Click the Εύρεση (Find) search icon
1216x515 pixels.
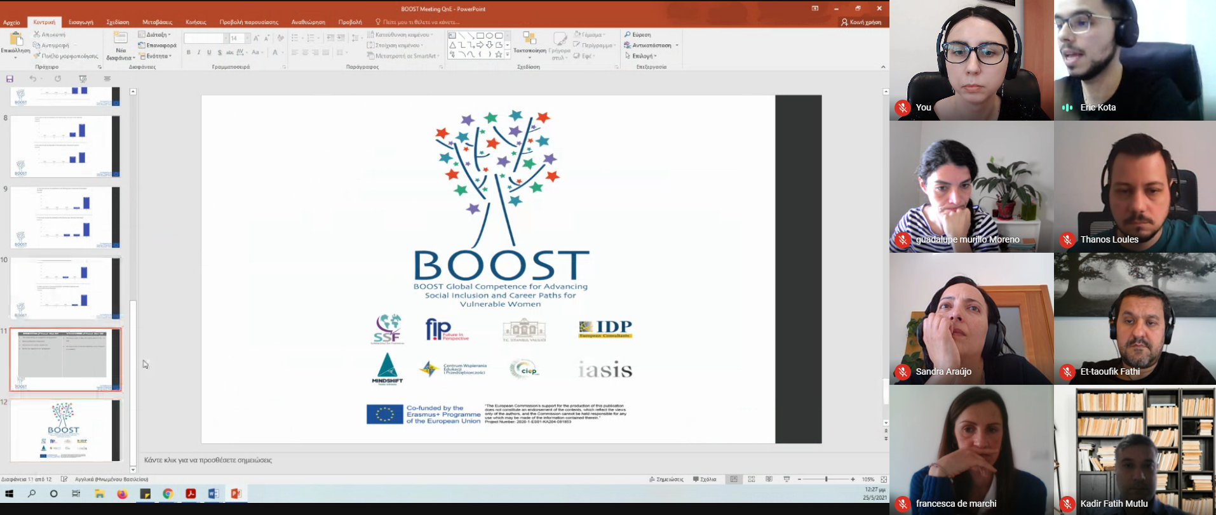(x=628, y=35)
